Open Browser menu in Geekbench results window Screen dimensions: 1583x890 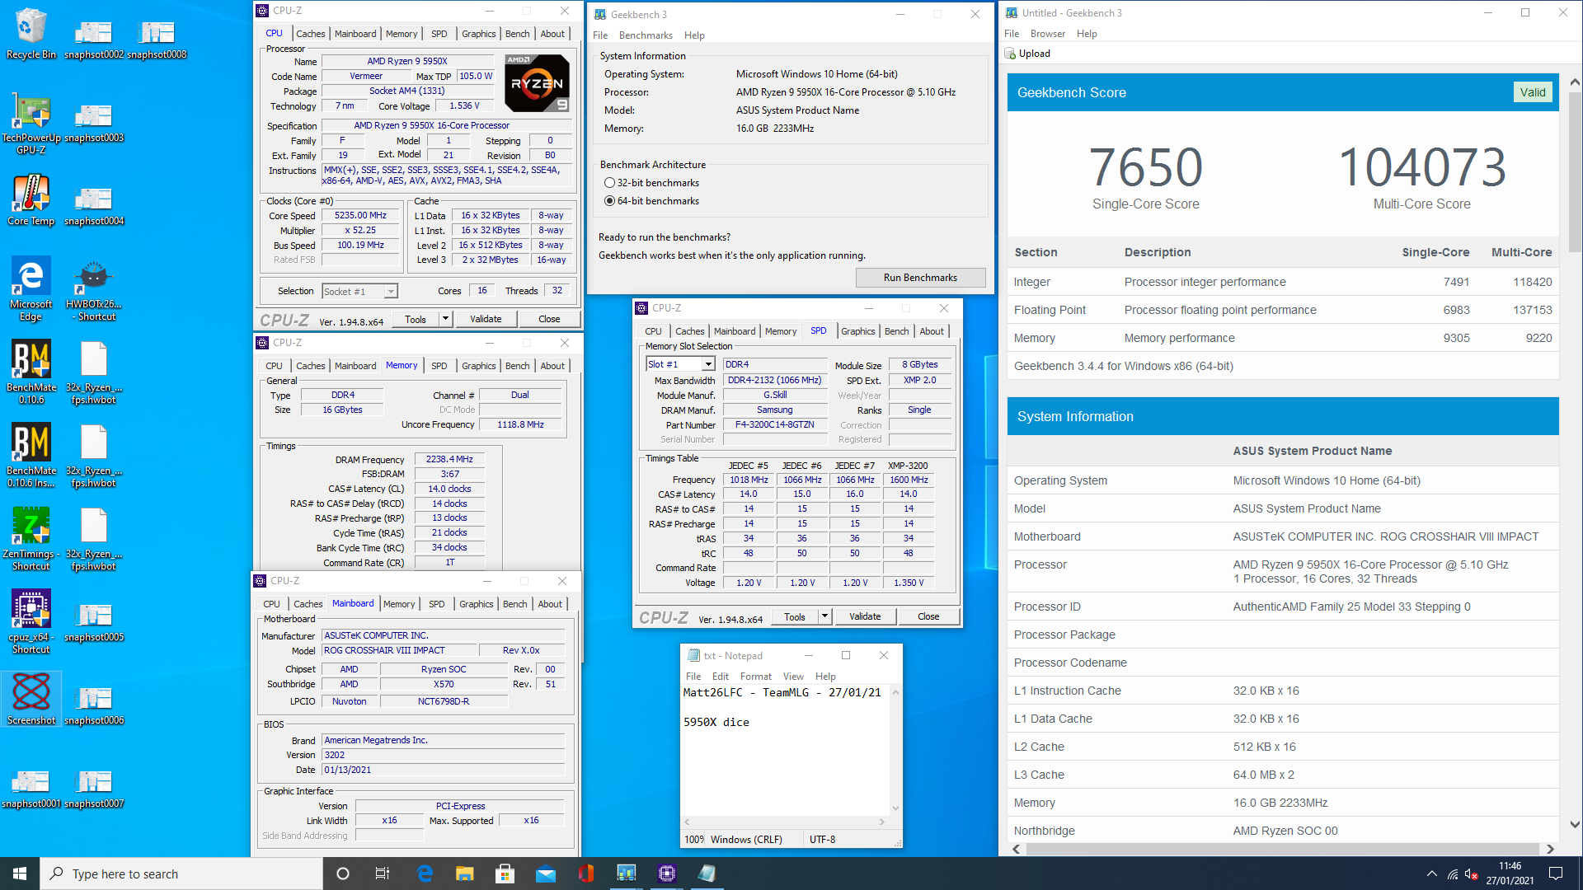(x=1047, y=34)
